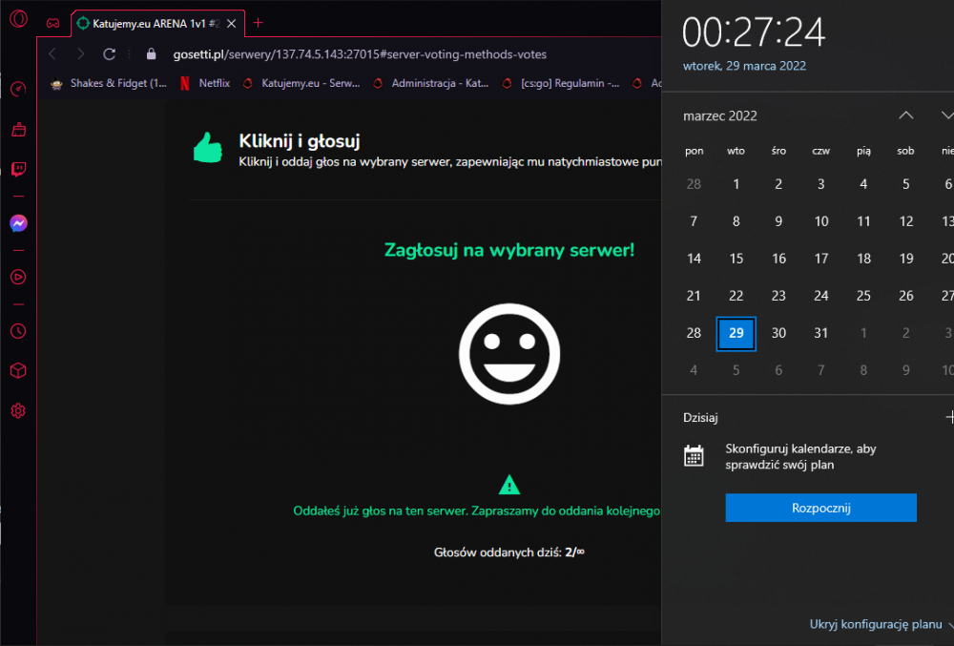Open the GX Corner gamepad icon

click(x=52, y=23)
